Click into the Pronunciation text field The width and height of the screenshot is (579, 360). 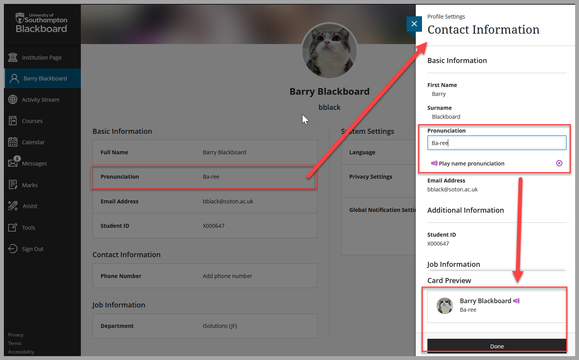click(497, 143)
